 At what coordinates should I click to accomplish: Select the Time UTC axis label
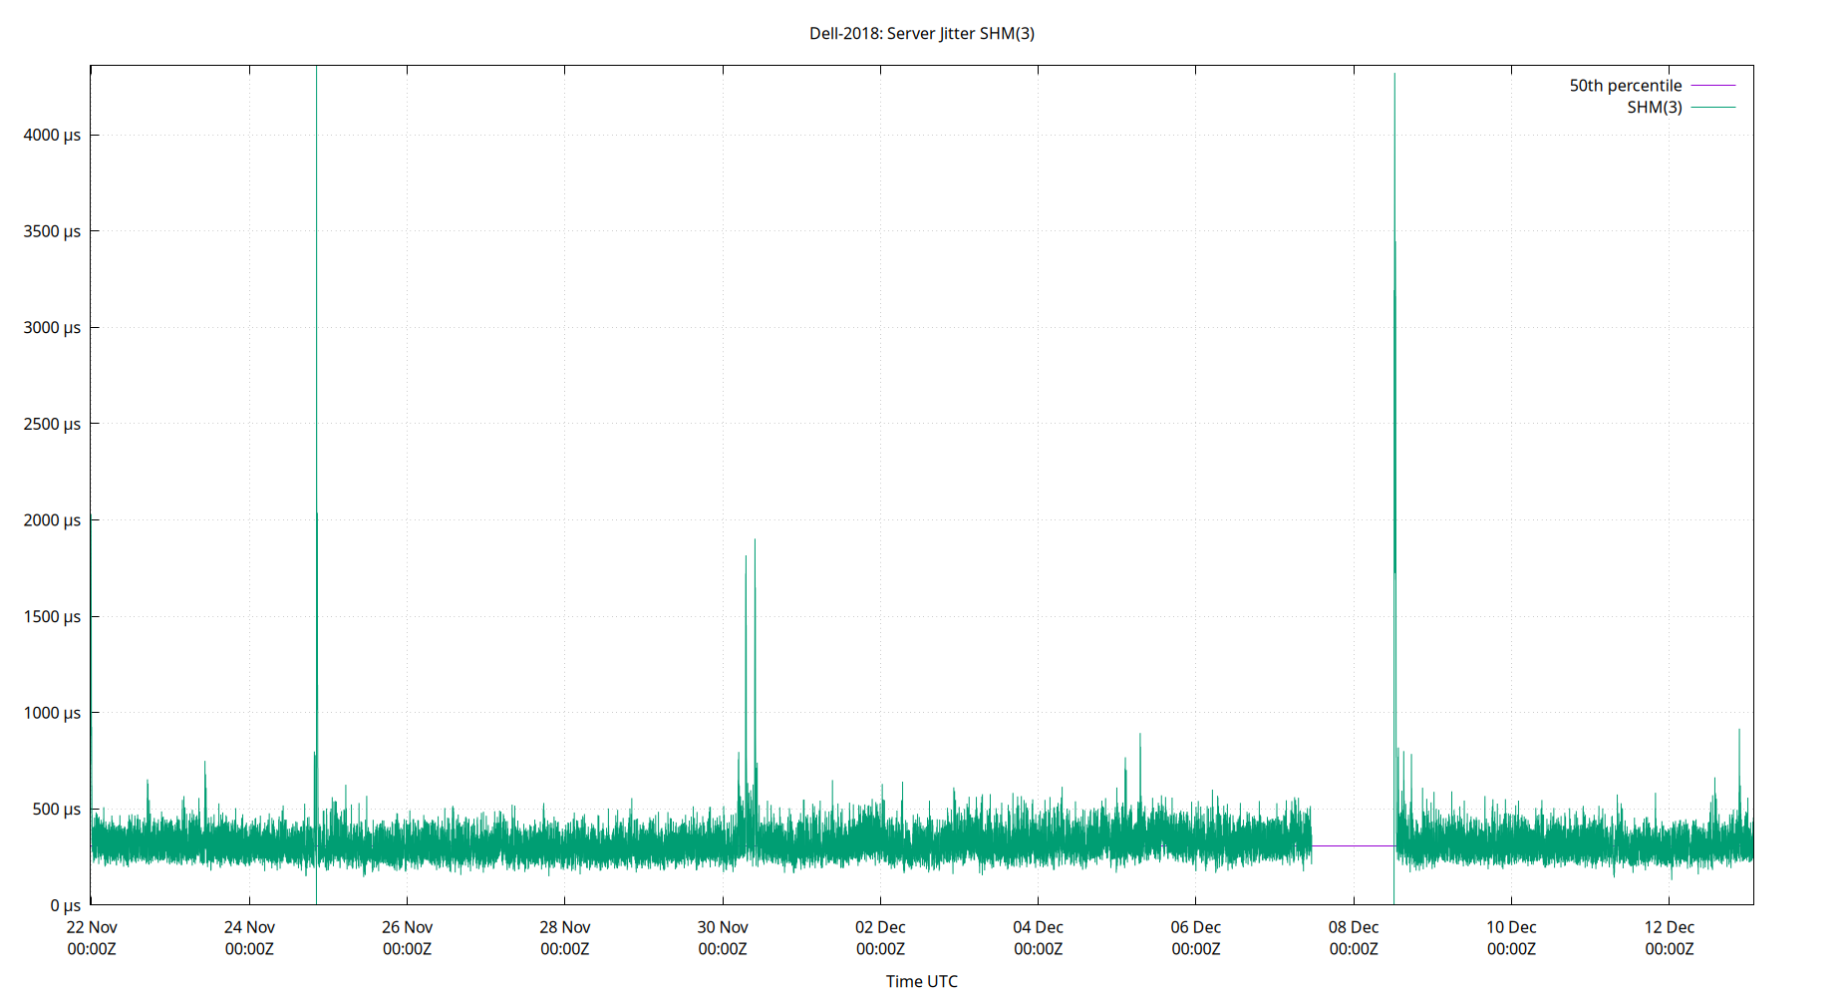coord(920,981)
